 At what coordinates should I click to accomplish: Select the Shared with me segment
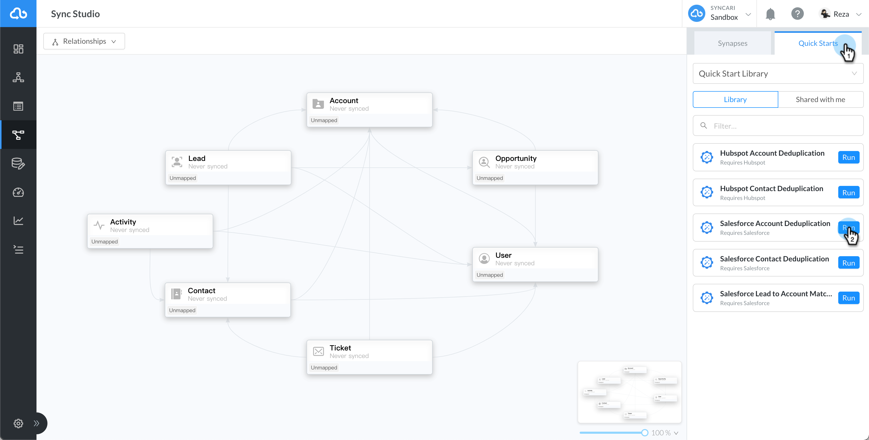tap(821, 99)
